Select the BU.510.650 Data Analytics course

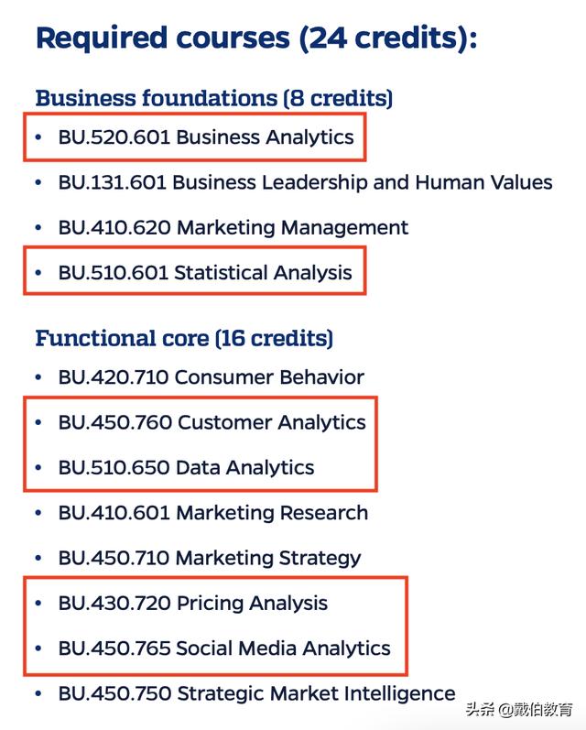186,467
